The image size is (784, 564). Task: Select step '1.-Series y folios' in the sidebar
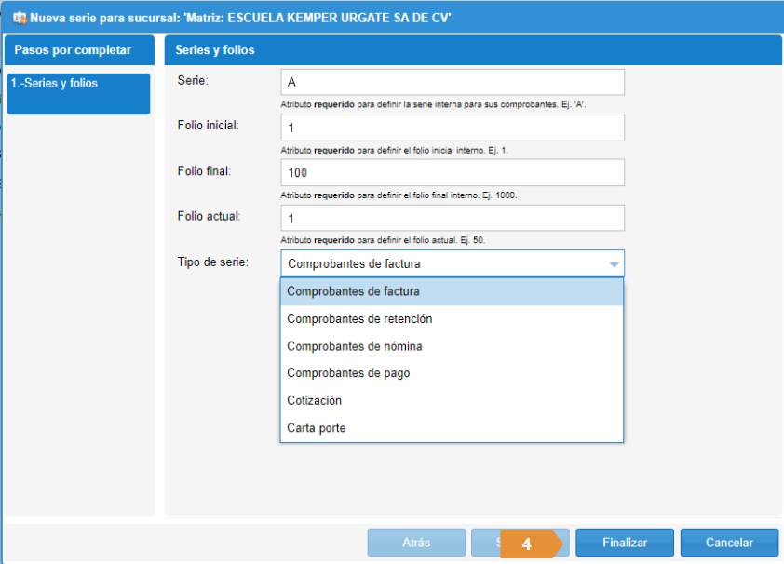pos(78,94)
